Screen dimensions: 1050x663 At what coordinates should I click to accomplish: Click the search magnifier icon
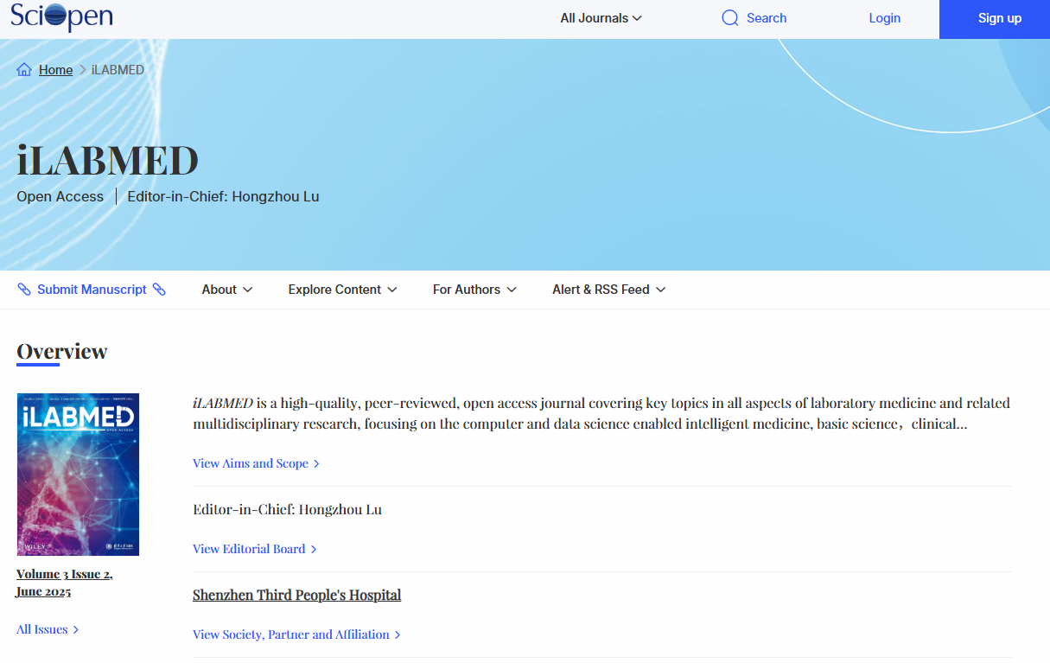729,18
